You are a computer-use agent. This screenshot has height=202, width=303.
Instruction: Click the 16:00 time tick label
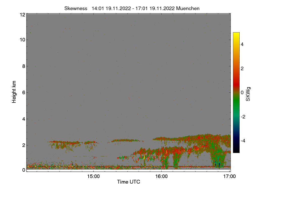(x=162, y=176)
